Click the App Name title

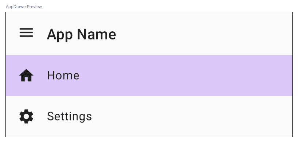pyautogui.click(x=81, y=34)
